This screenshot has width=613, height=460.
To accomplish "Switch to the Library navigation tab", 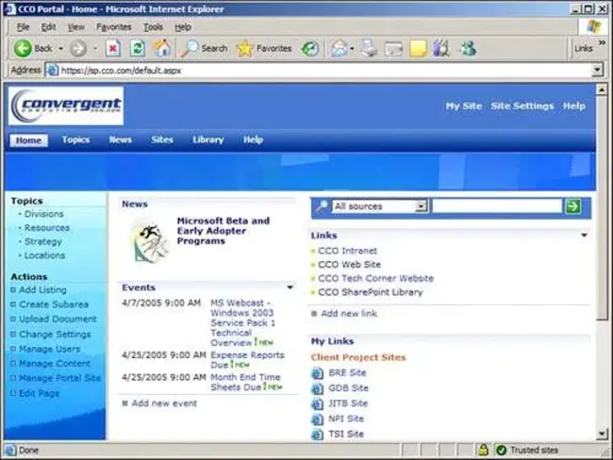I will pyautogui.click(x=207, y=140).
